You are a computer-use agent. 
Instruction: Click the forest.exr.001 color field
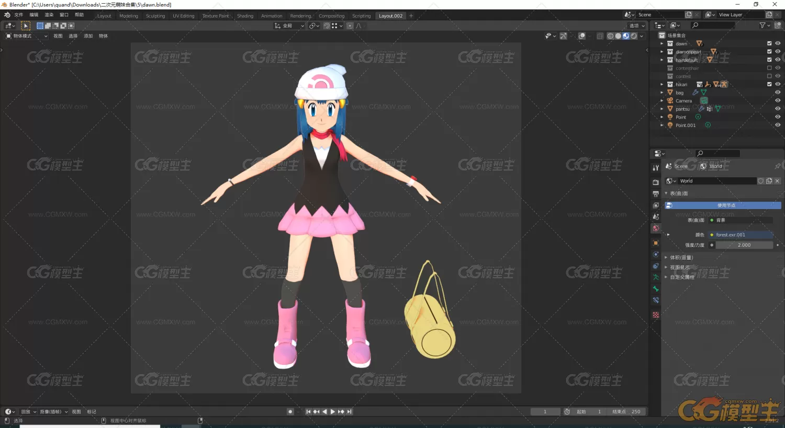tap(741, 235)
